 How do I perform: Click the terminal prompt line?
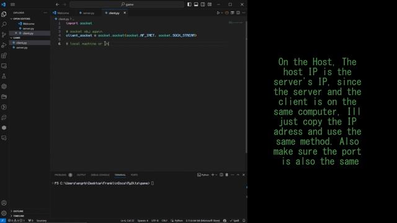[x=104, y=183]
